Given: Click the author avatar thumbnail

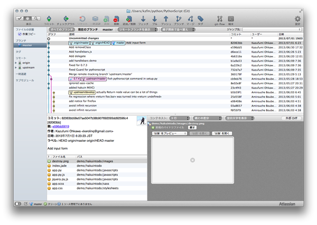Looking at the screenshot, I should 142,121.
